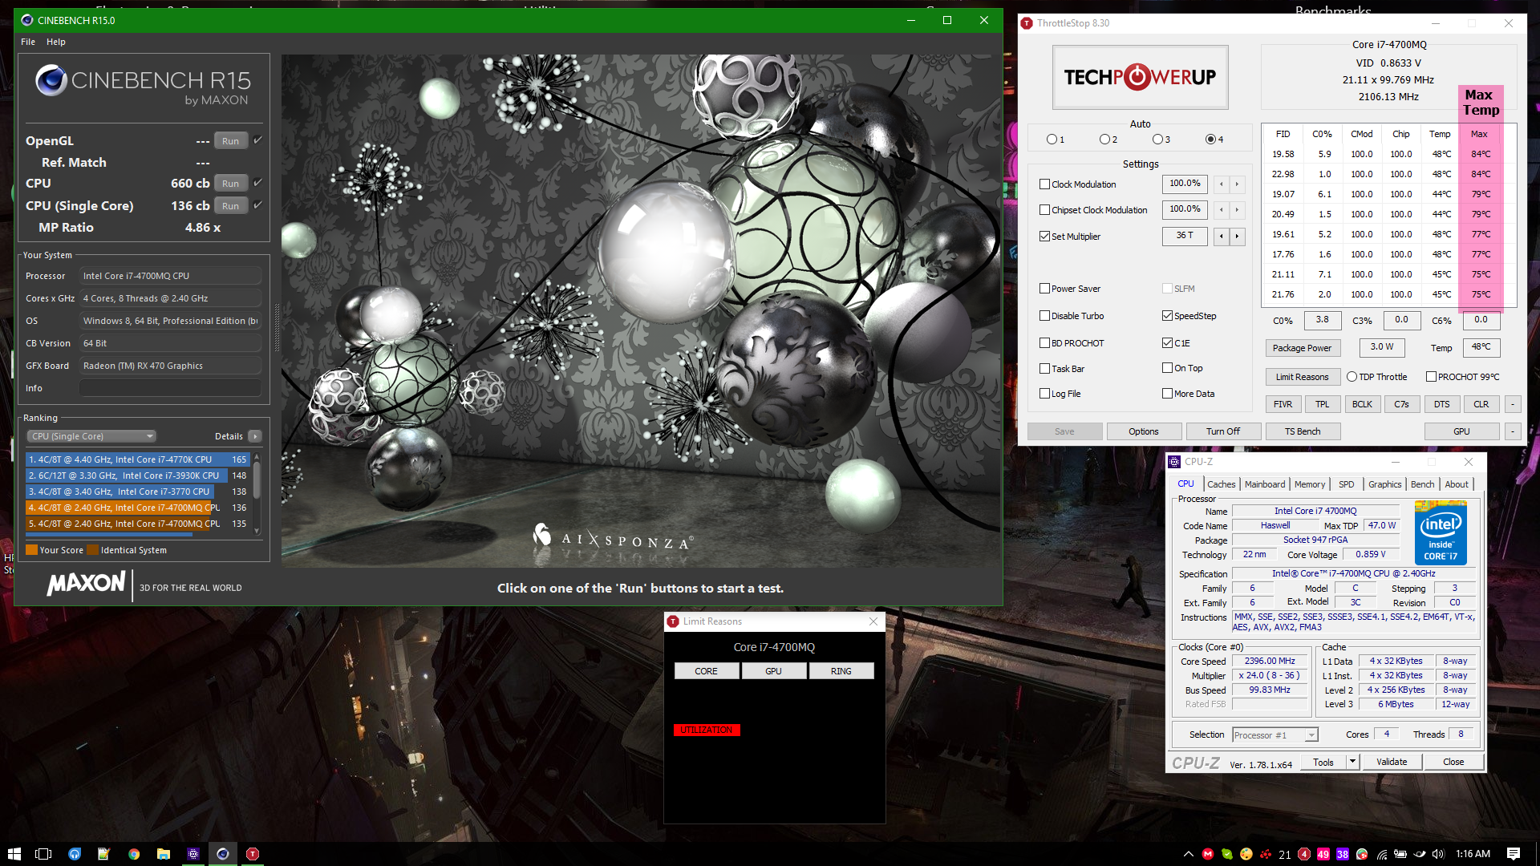The image size is (1540, 866).
Task: Run the CPU benchmark
Action: click(x=231, y=184)
